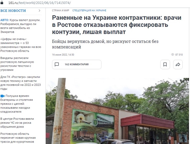Click the bookmark icon to save article

point(165,64)
